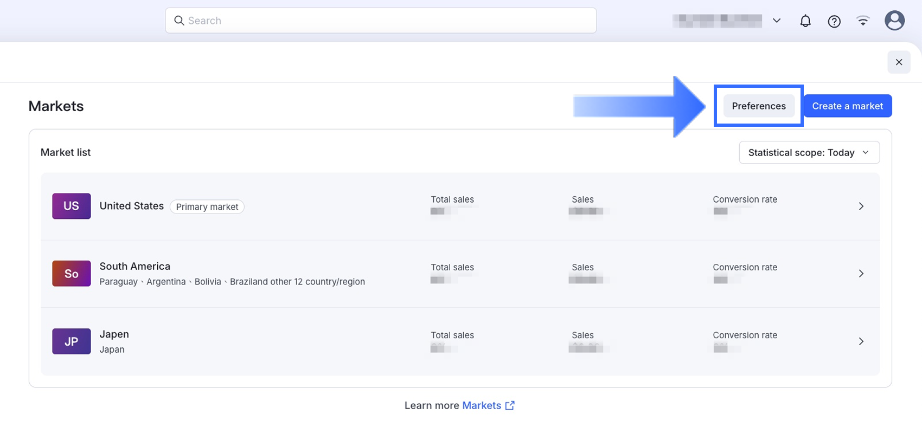Click the JP market badge icon
The height and width of the screenshot is (440, 922).
[x=71, y=341]
